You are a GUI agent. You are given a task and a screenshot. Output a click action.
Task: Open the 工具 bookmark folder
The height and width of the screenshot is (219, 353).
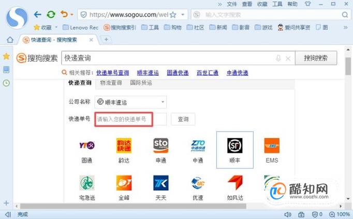[x=150, y=27]
